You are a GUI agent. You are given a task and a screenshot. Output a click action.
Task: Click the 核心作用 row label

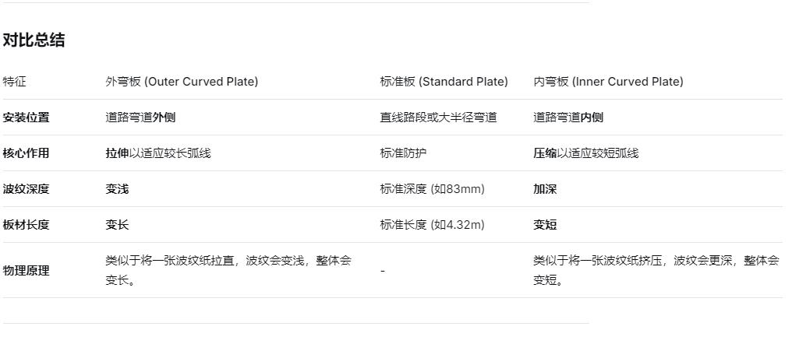pyautogui.click(x=26, y=153)
